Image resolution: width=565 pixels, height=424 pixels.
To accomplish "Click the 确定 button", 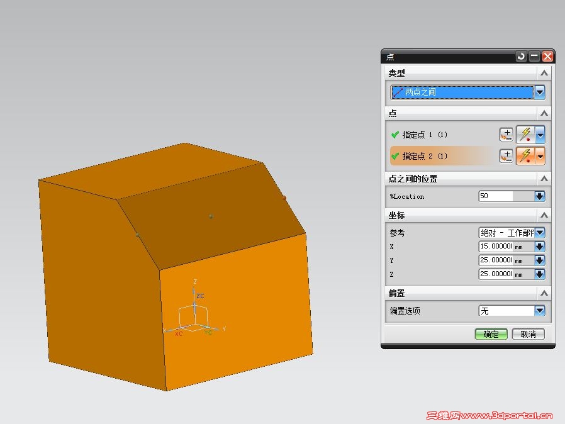I will 491,334.
